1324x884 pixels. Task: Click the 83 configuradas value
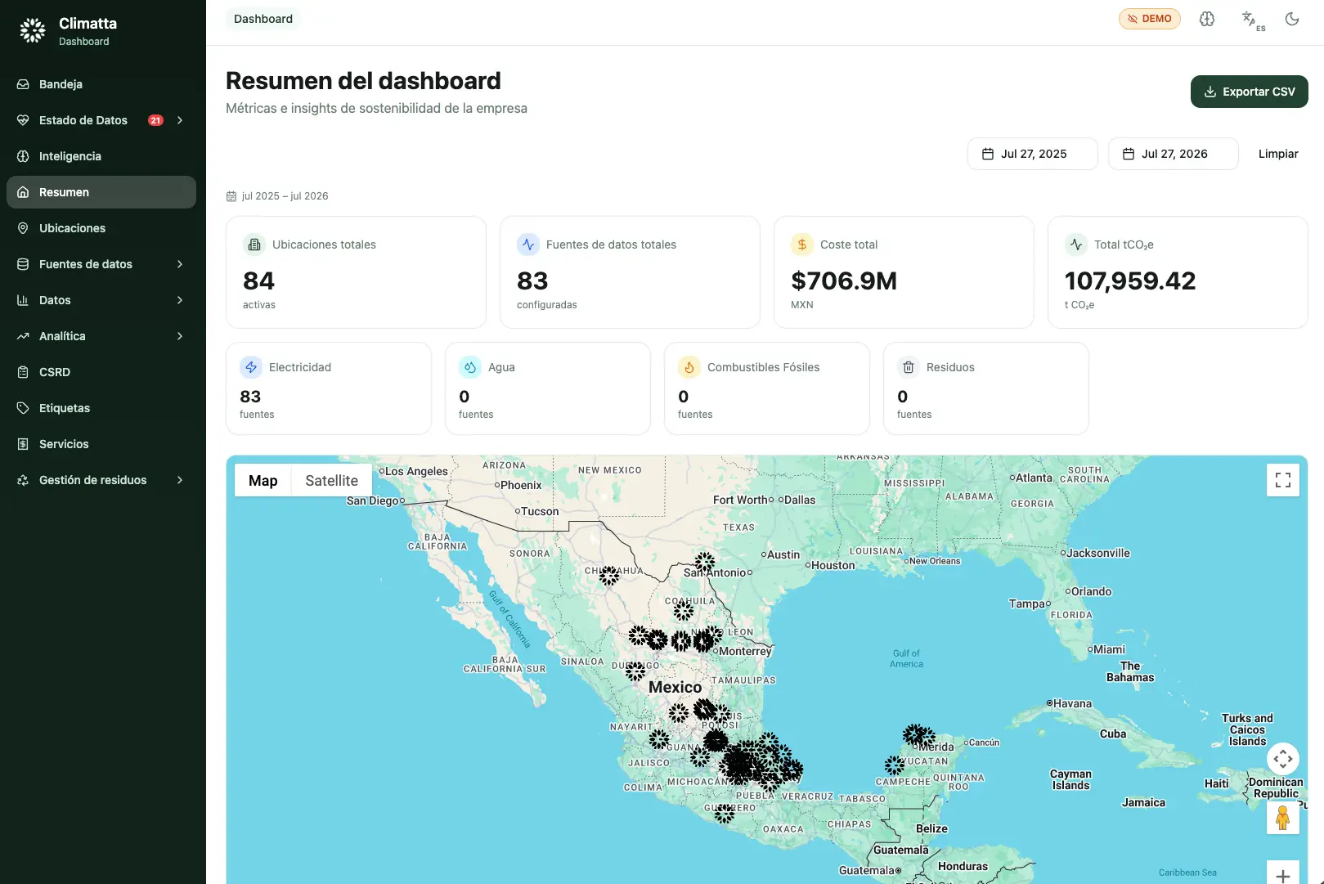tap(532, 280)
